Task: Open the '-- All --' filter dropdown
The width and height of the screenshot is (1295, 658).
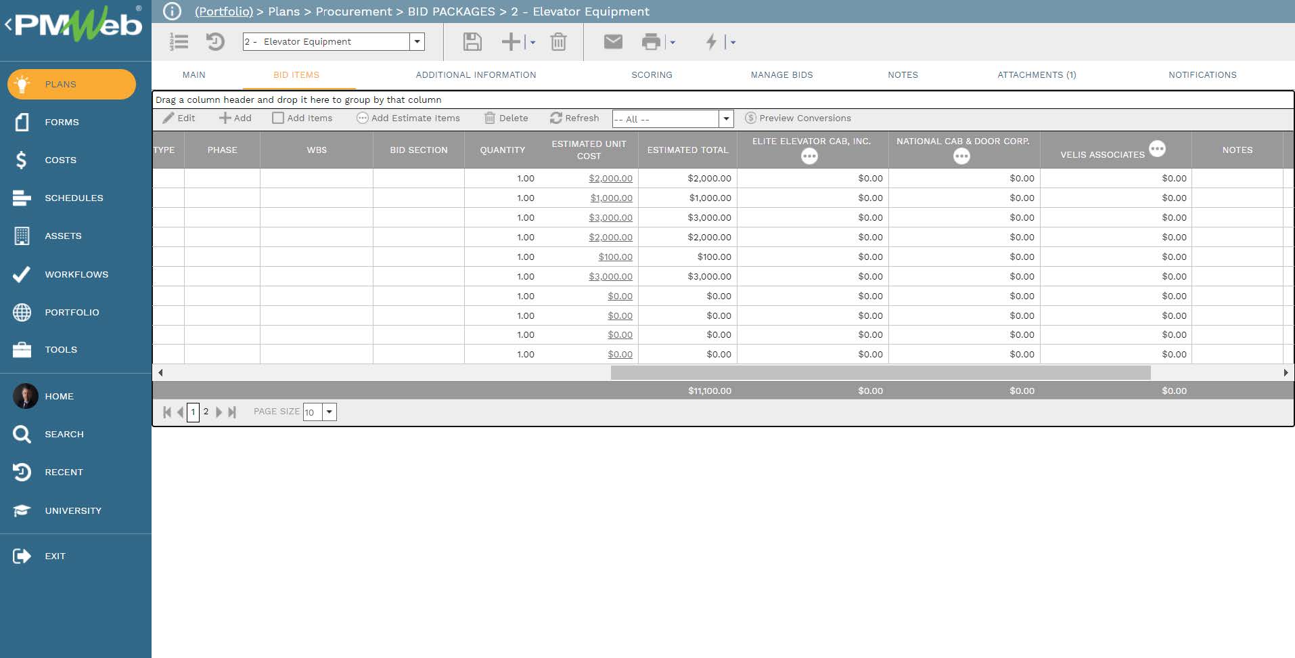Action: pos(726,119)
